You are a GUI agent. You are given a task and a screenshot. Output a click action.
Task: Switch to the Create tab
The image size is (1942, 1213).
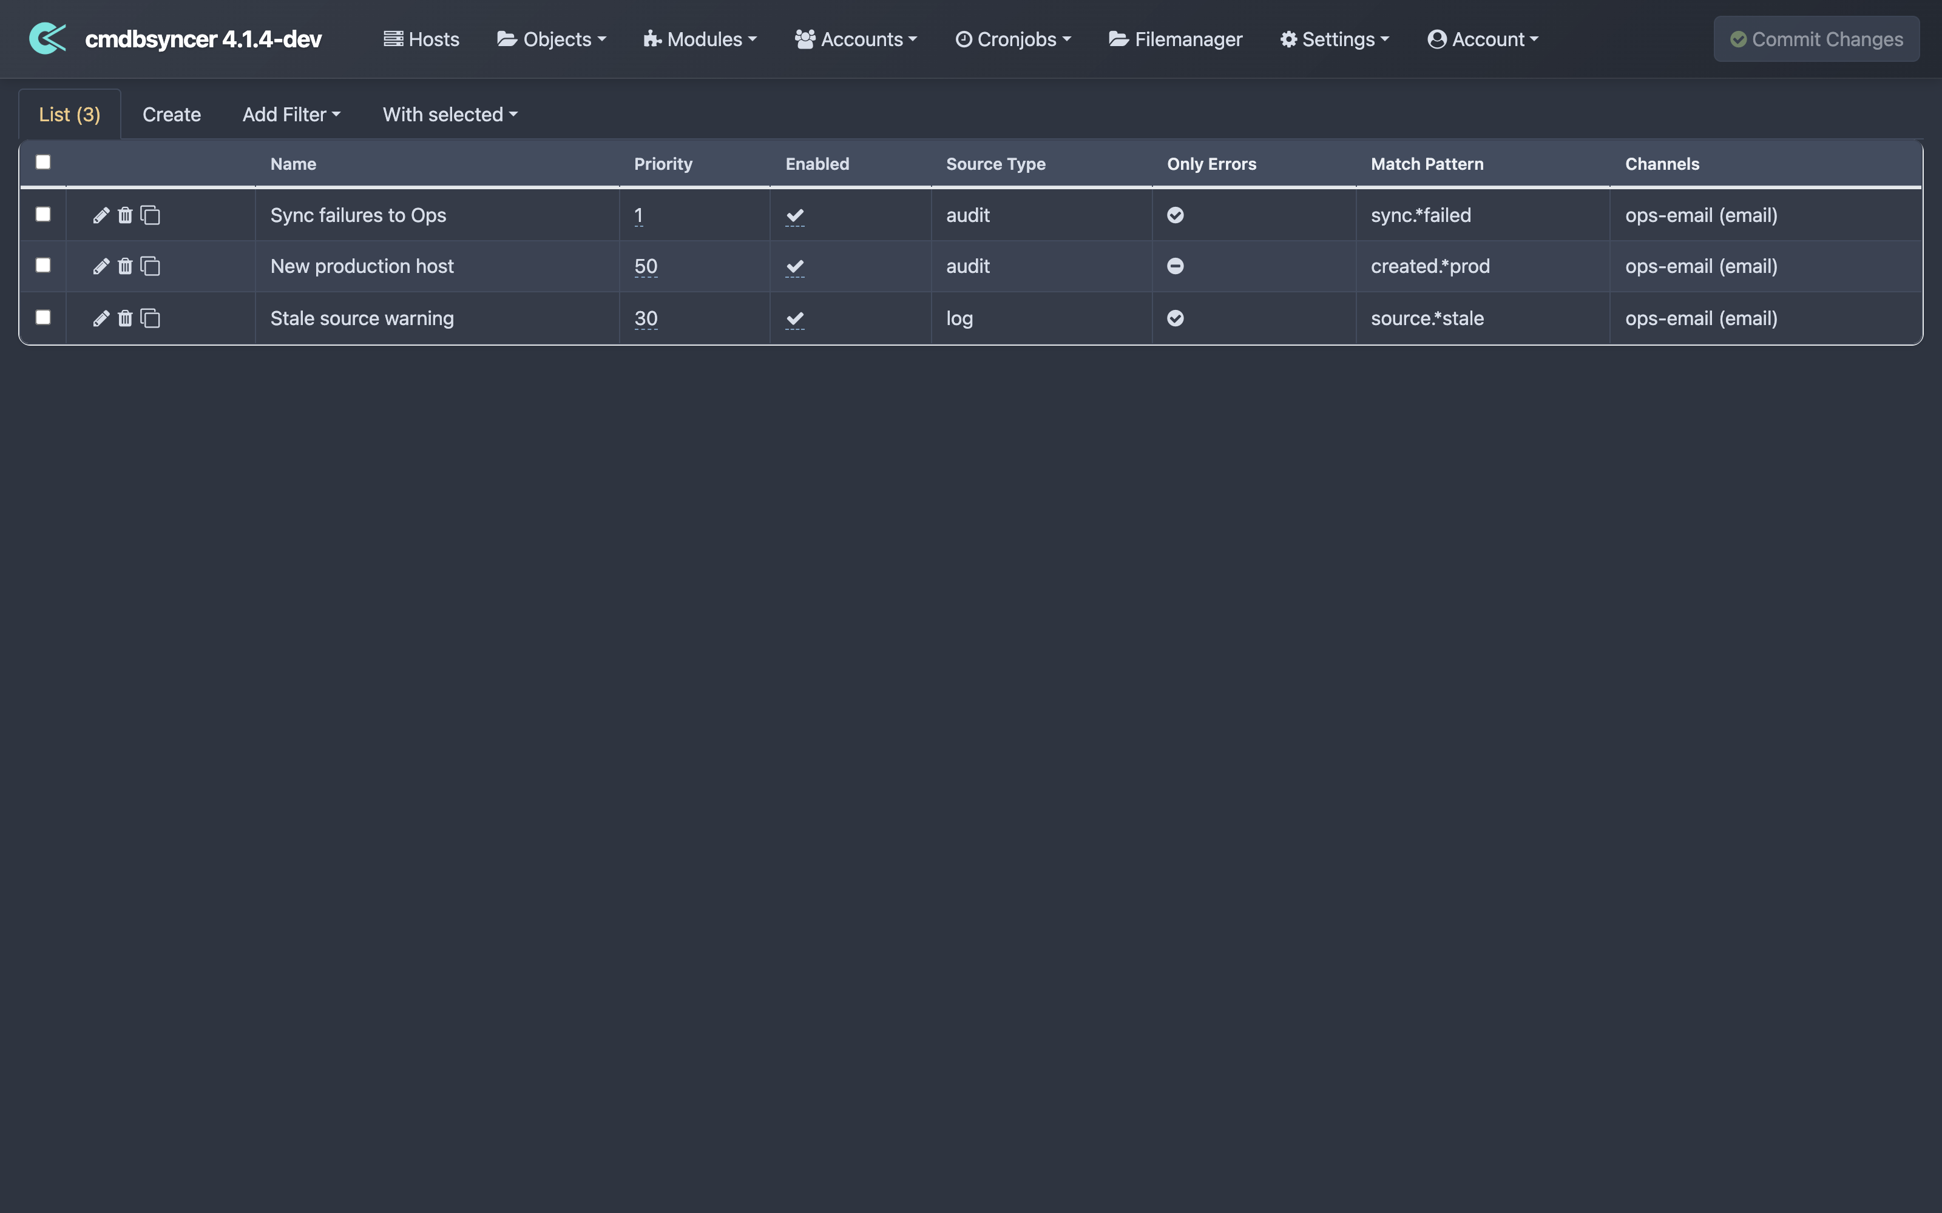tap(172, 115)
